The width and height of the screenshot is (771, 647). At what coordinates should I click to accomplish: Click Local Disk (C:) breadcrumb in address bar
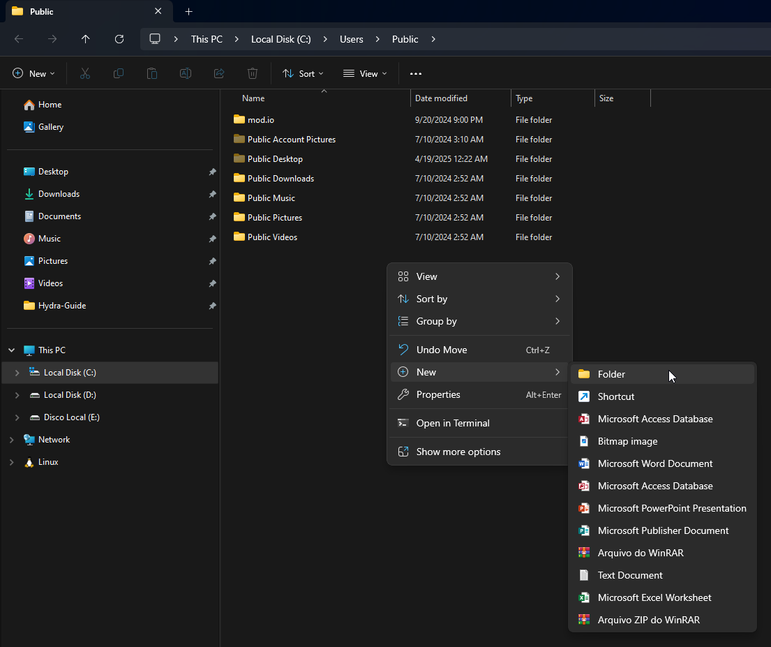280,39
